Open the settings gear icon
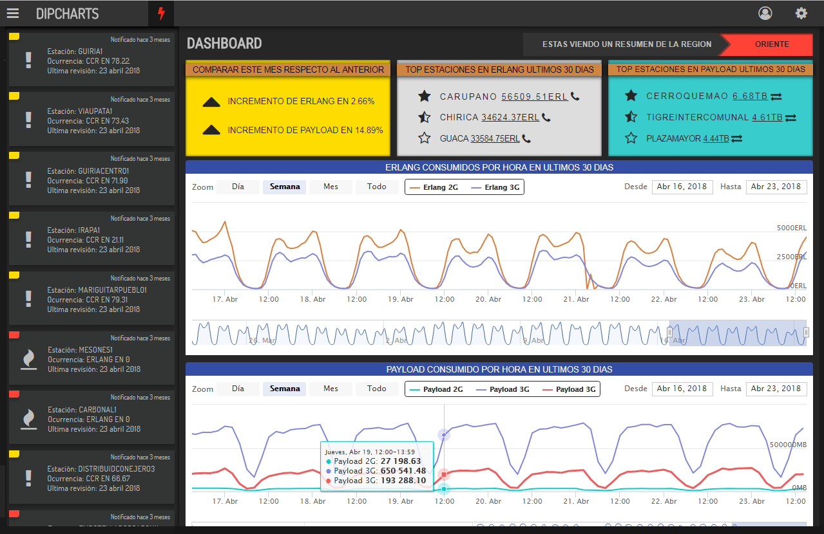824x534 pixels. coord(801,14)
